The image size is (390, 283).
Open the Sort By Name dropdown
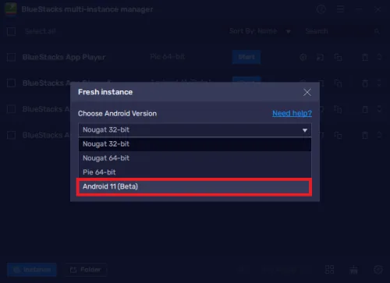(x=260, y=31)
